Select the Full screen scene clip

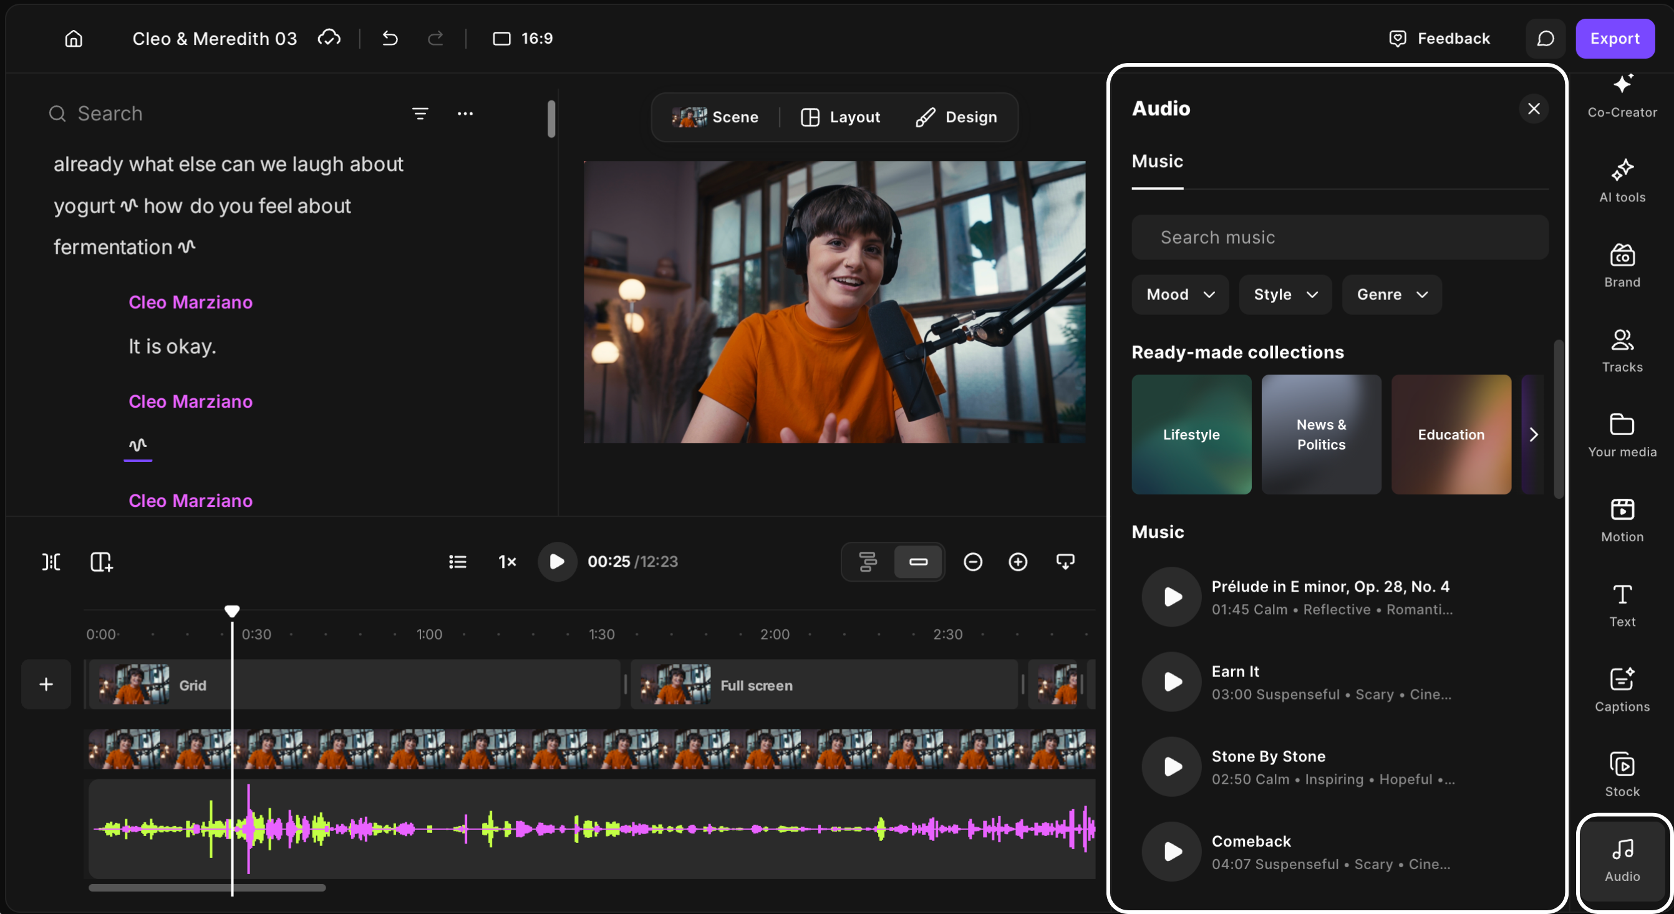click(x=824, y=685)
